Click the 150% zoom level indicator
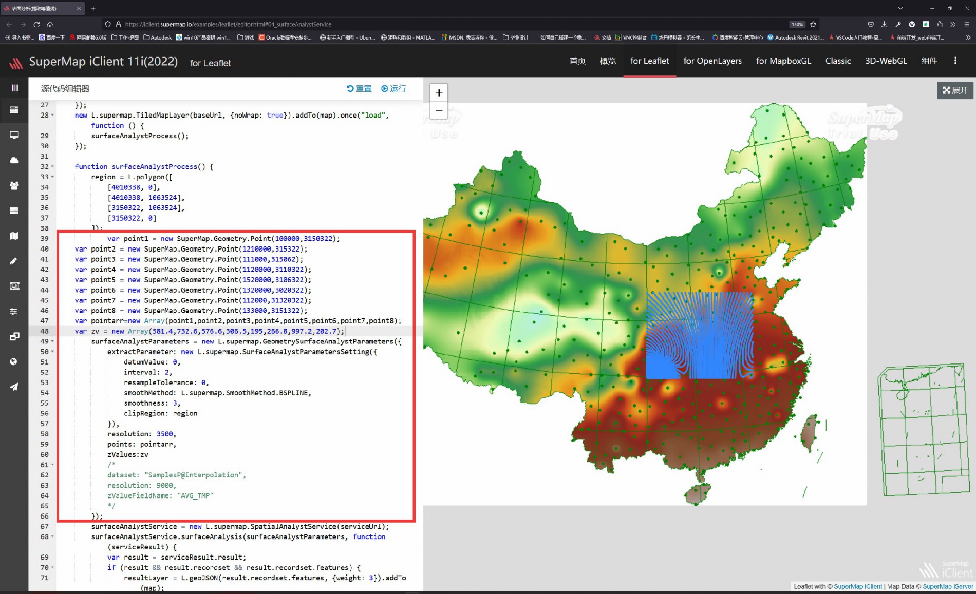 pos(797,24)
